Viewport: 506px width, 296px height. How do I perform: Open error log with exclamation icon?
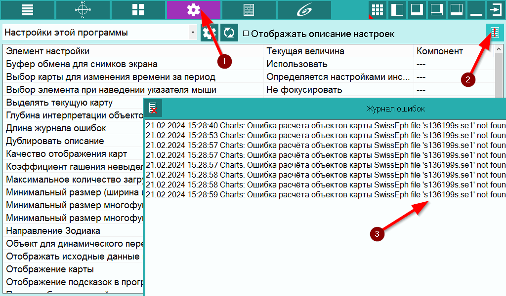pos(495,32)
